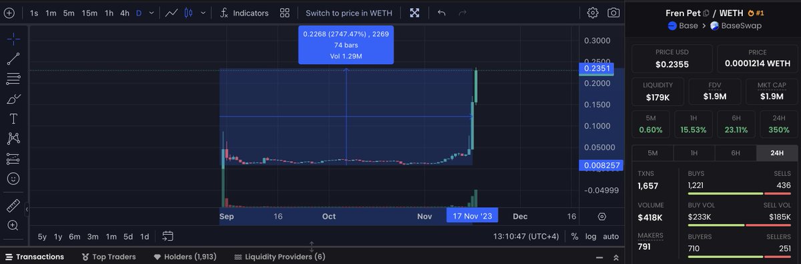Copy the Fren Pet token address
This screenshot has width=801, height=264.
point(706,13)
